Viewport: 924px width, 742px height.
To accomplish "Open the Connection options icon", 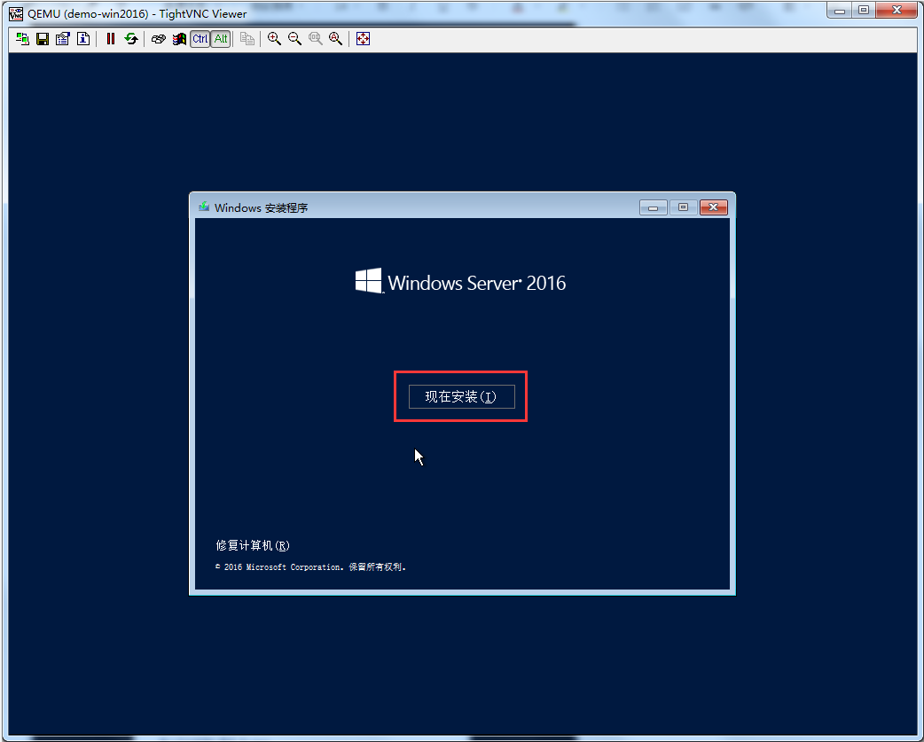I will [62, 39].
